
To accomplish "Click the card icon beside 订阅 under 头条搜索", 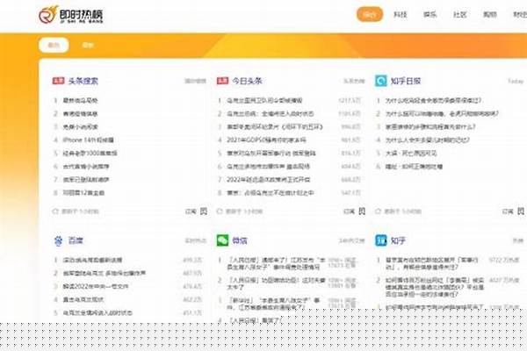I will (204, 211).
